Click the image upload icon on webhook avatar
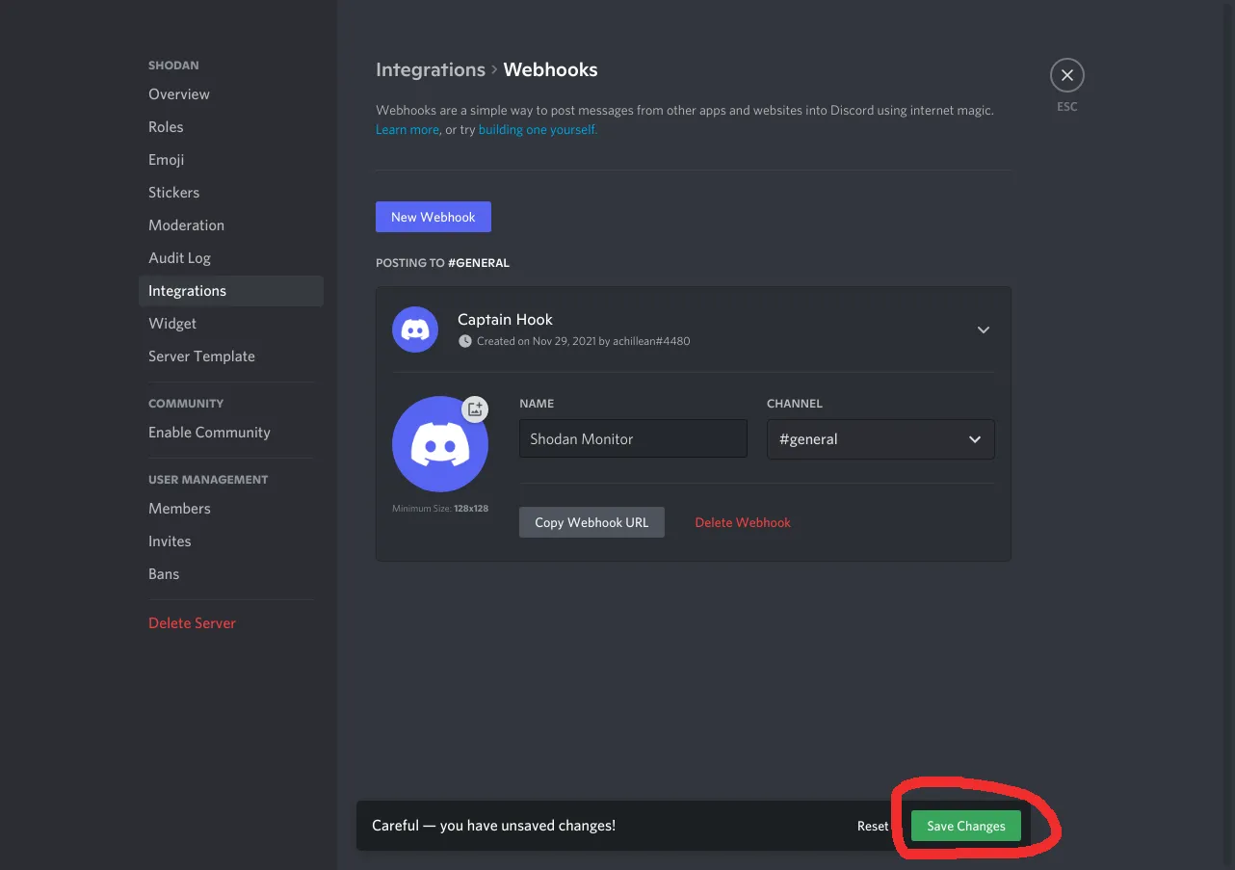The height and width of the screenshot is (870, 1235). (x=474, y=409)
